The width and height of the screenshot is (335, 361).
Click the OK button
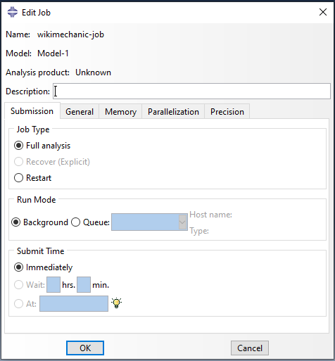point(85,348)
